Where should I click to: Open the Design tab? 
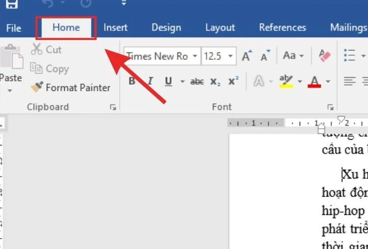click(x=166, y=28)
